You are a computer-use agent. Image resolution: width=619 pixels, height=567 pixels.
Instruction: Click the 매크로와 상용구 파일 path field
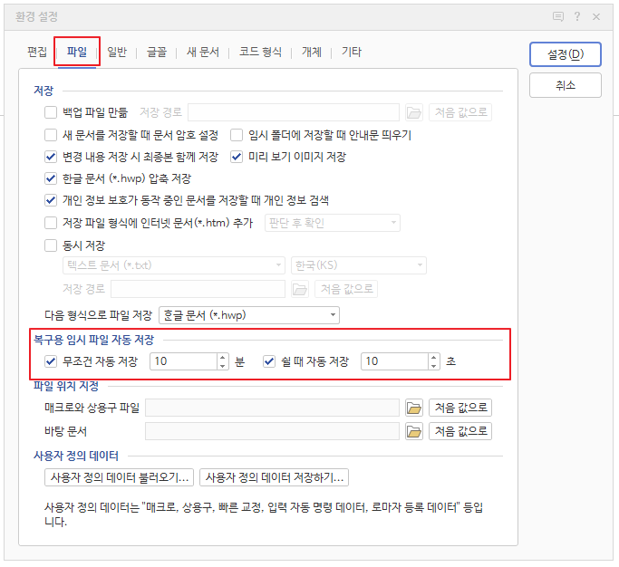273,408
